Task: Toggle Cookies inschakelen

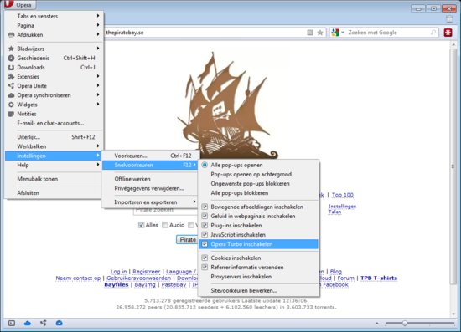Action: [259, 258]
